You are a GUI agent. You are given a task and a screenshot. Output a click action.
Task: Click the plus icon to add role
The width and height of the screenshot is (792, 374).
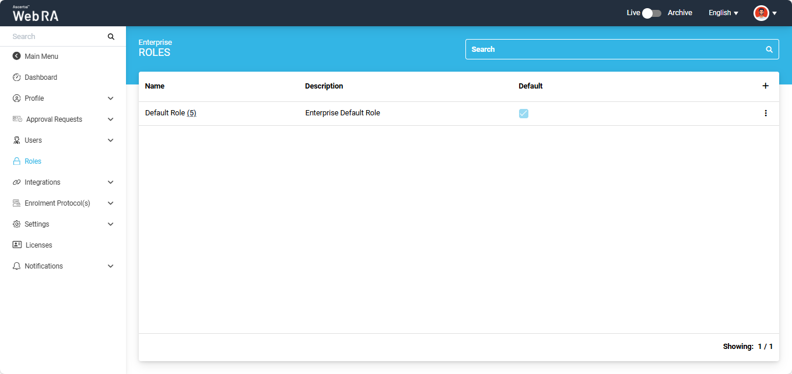click(765, 86)
